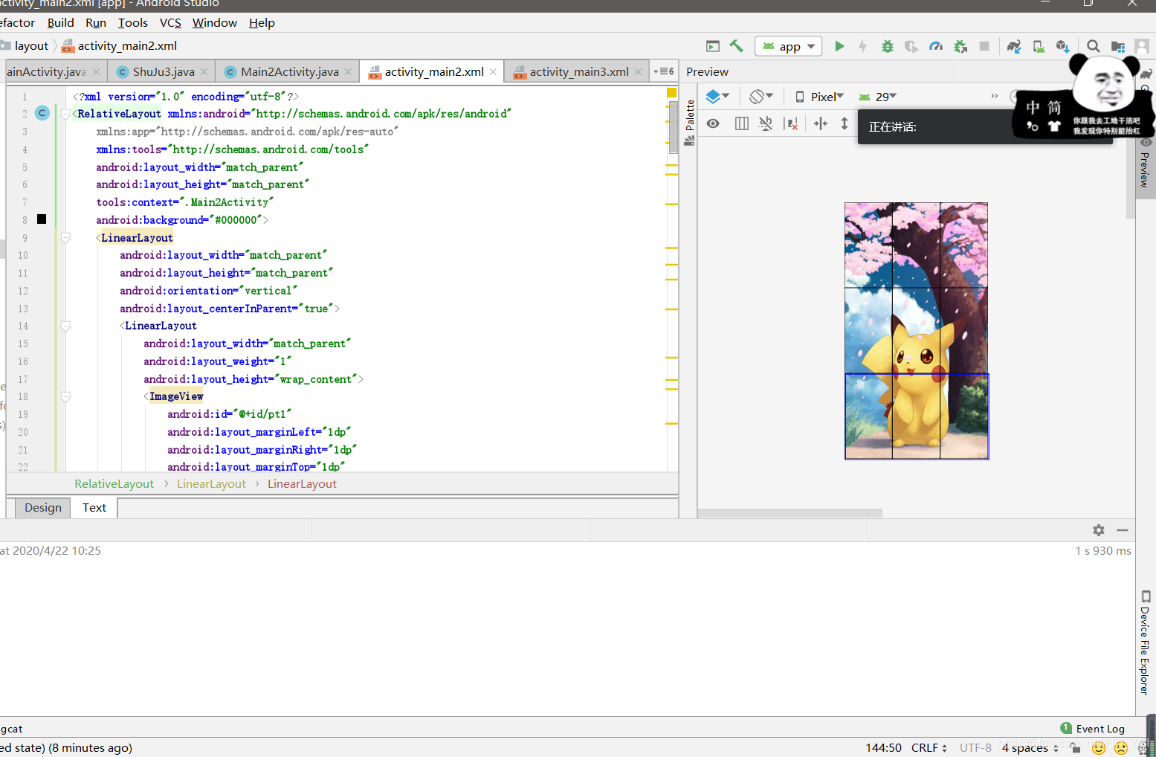
Task: Close the activity_main2.xml tab
Action: point(494,72)
